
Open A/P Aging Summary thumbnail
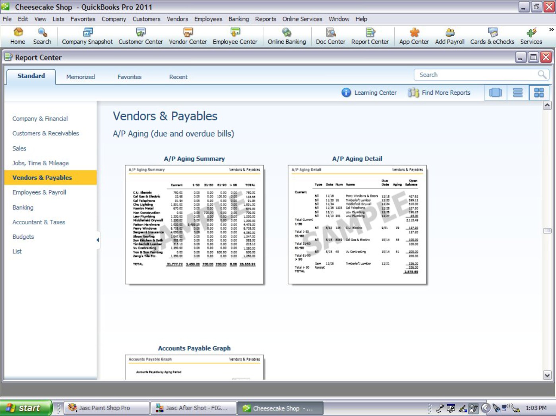pyautogui.click(x=194, y=225)
